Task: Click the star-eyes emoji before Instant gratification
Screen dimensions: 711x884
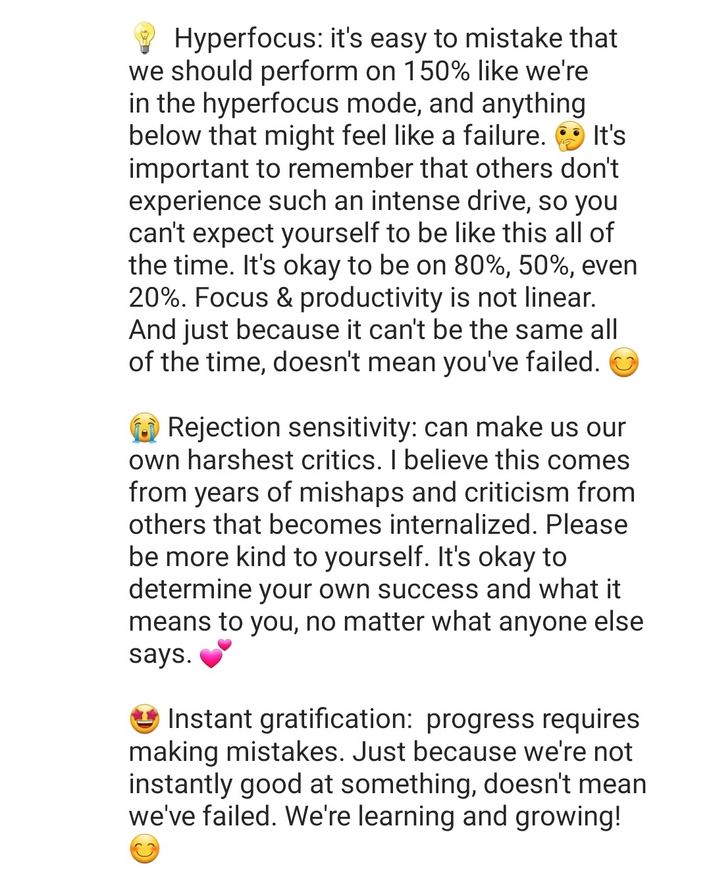Action: (x=145, y=719)
